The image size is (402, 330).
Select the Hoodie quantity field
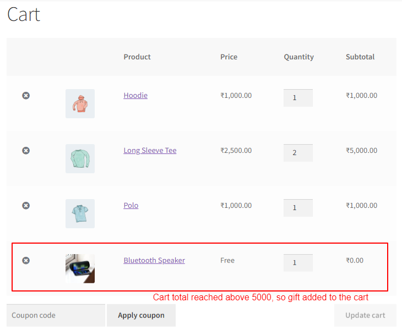tap(298, 98)
